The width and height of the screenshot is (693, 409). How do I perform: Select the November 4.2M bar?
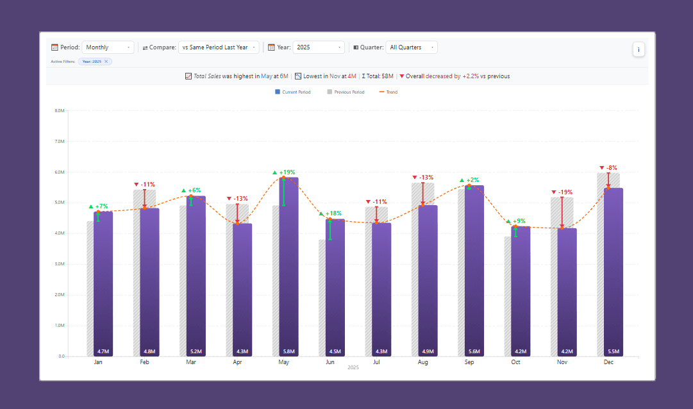click(x=567, y=292)
